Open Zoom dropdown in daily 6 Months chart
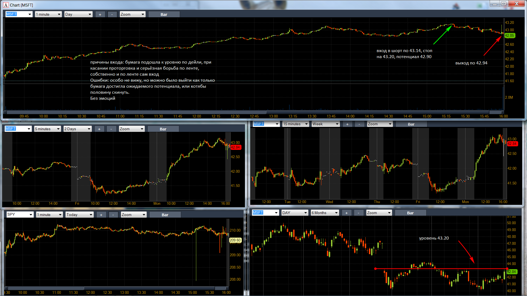 point(379,213)
